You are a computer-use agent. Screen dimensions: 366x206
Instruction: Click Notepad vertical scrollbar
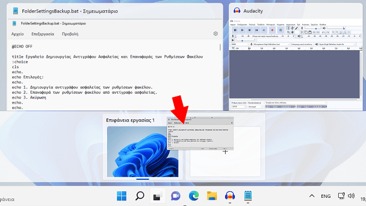click(220, 47)
